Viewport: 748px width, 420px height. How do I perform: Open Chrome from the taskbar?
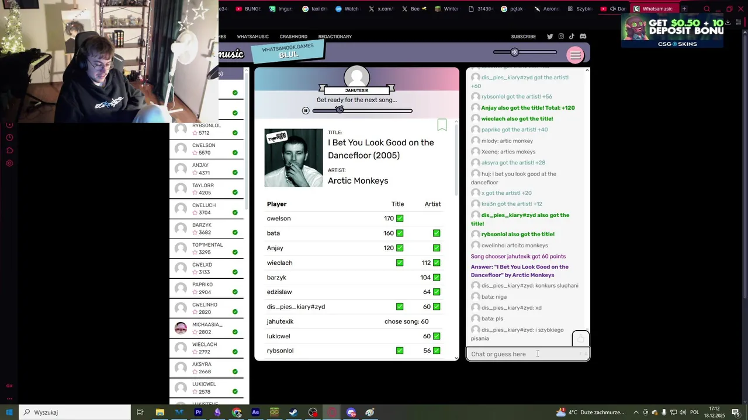coord(237,412)
